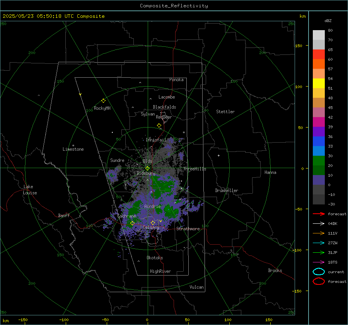Image resolution: width=348 pixels, height=325 pixels.
Task: Click the orange 111V arrow icon
Action: (x=319, y=233)
